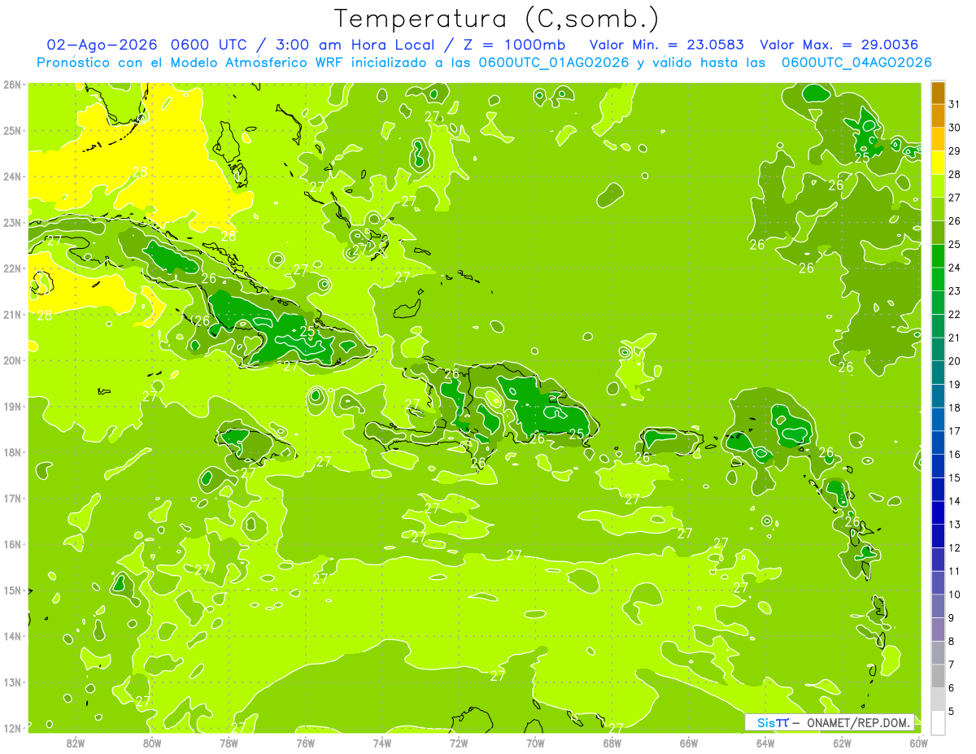Click the "22N" latitude axis label
The image size is (976, 754).
tap(12, 268)
